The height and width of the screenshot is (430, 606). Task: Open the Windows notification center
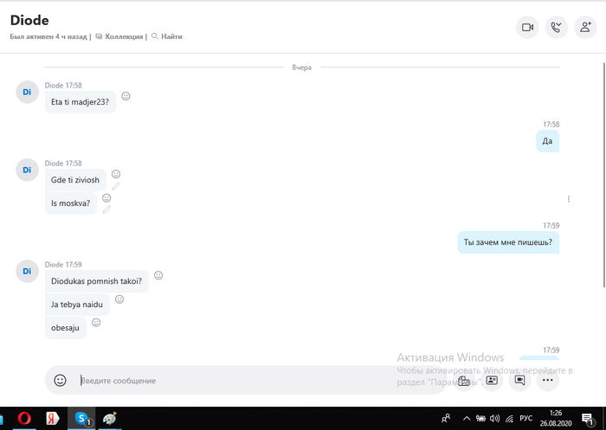coord(588,419)
